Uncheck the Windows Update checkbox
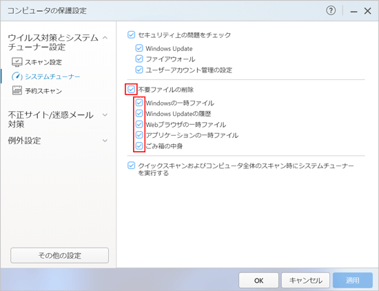The height and width of the screenshot is (291, 379). pyautogui.click(x=139, y=48)
